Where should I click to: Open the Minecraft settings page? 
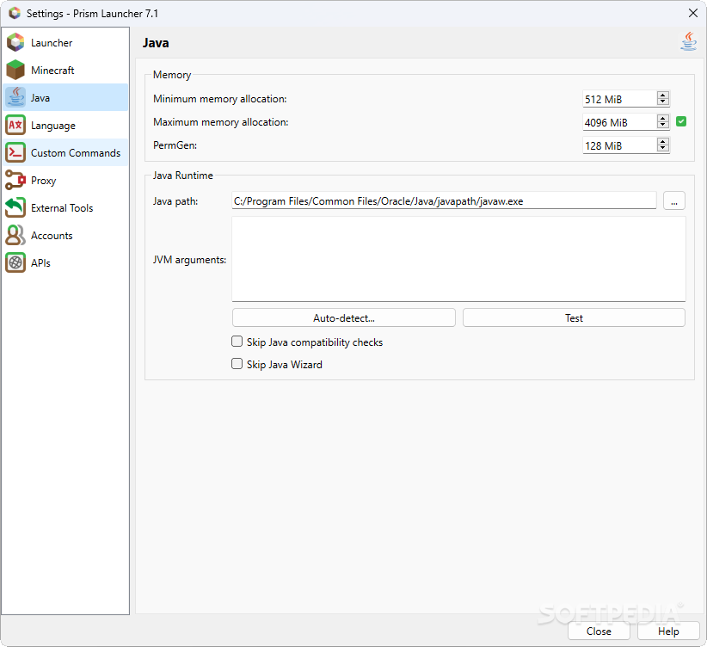click(x=65, y=71)
